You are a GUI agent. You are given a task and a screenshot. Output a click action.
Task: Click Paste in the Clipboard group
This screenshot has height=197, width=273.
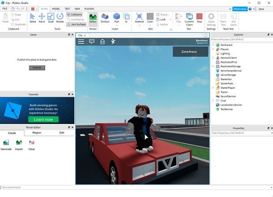pyautogui.click(x=5, y=18)
